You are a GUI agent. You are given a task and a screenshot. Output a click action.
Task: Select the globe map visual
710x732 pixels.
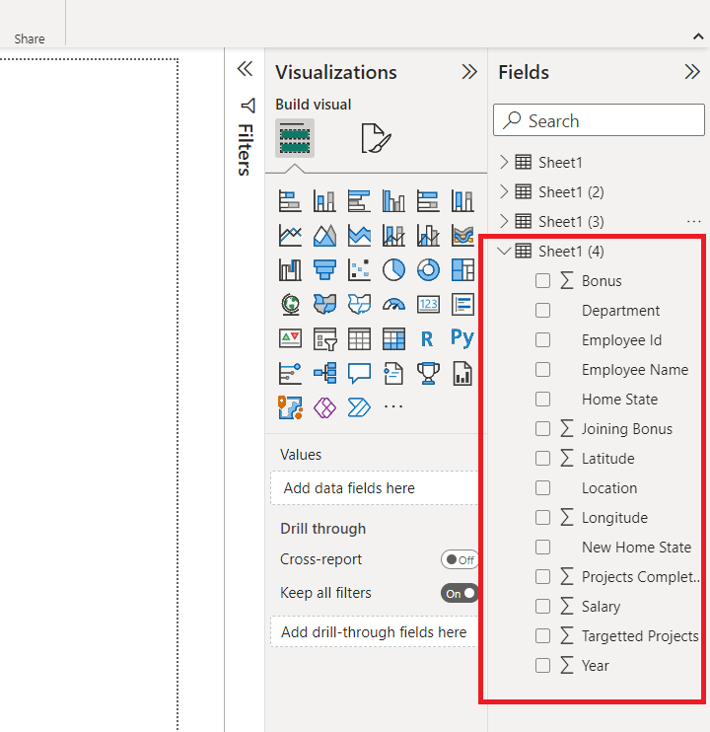tap(290, 305)
